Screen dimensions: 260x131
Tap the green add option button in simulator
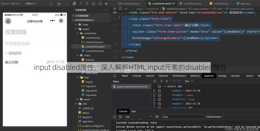[x=13, y=53]
